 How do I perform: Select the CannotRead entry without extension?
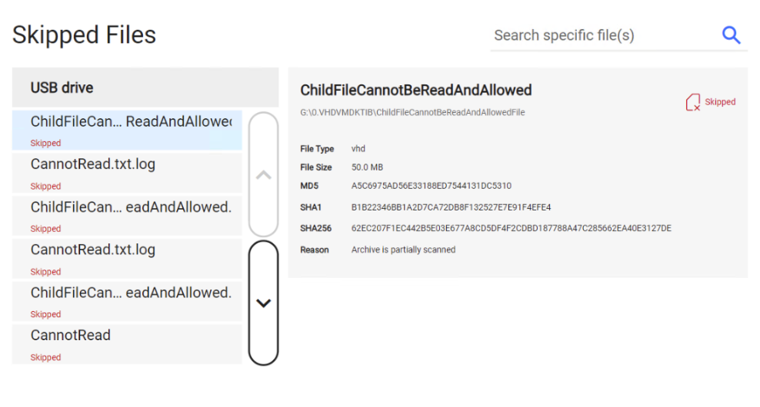point(128,343)
